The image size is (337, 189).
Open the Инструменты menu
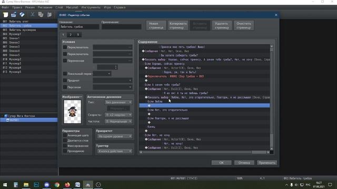91,7
